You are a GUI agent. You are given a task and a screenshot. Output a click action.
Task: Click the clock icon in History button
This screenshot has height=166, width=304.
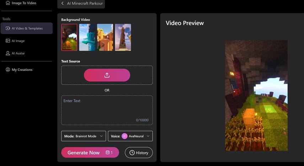(132, 153)
